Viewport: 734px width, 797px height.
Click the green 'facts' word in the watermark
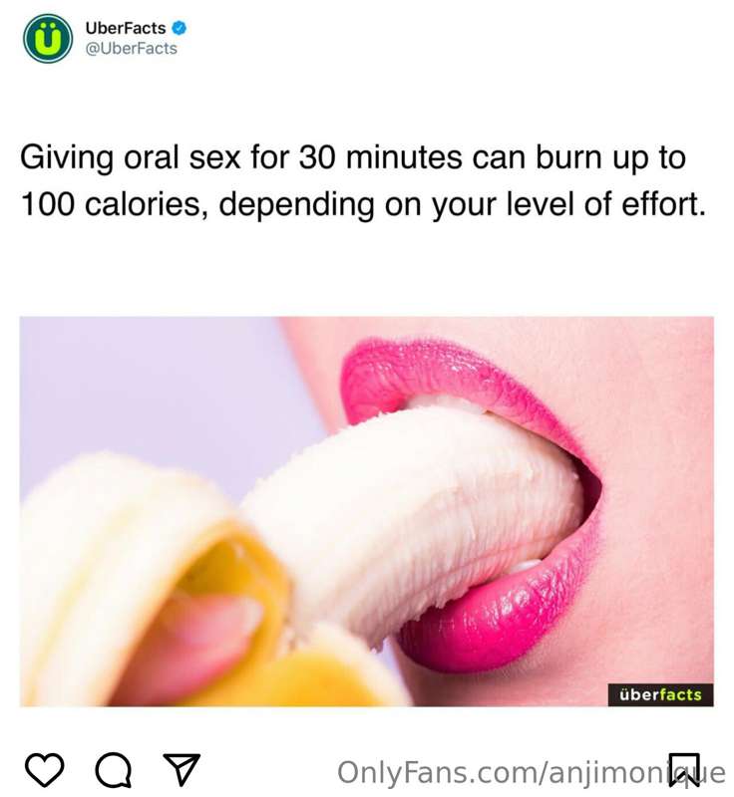pos(680,694)
